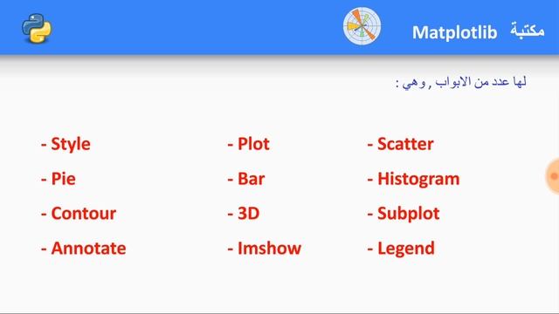Screen dimensions: 559x314
Task: Click the Matplotlib polar chart logo
Action: point(362,26)
